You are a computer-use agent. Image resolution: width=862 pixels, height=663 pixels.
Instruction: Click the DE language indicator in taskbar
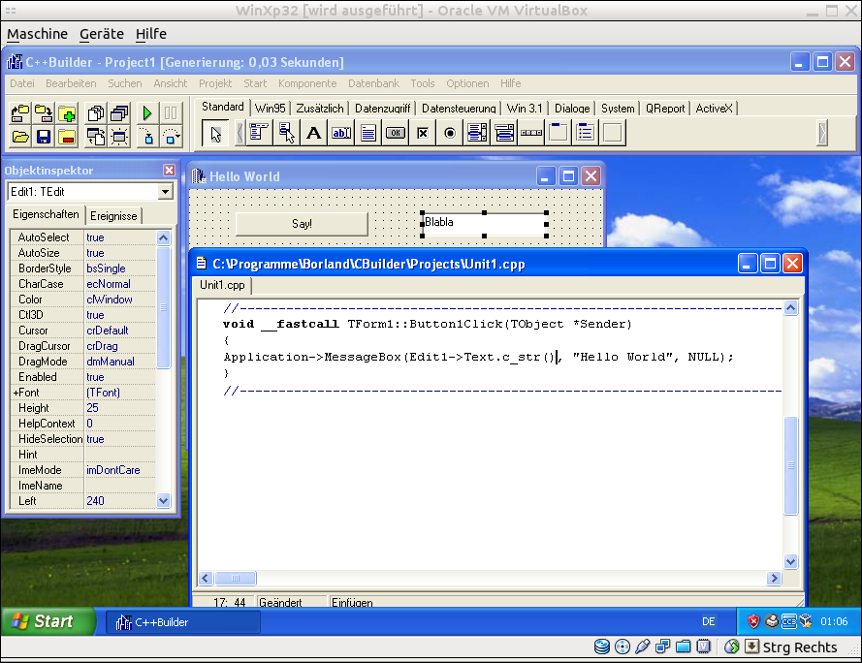pos(708,621)
